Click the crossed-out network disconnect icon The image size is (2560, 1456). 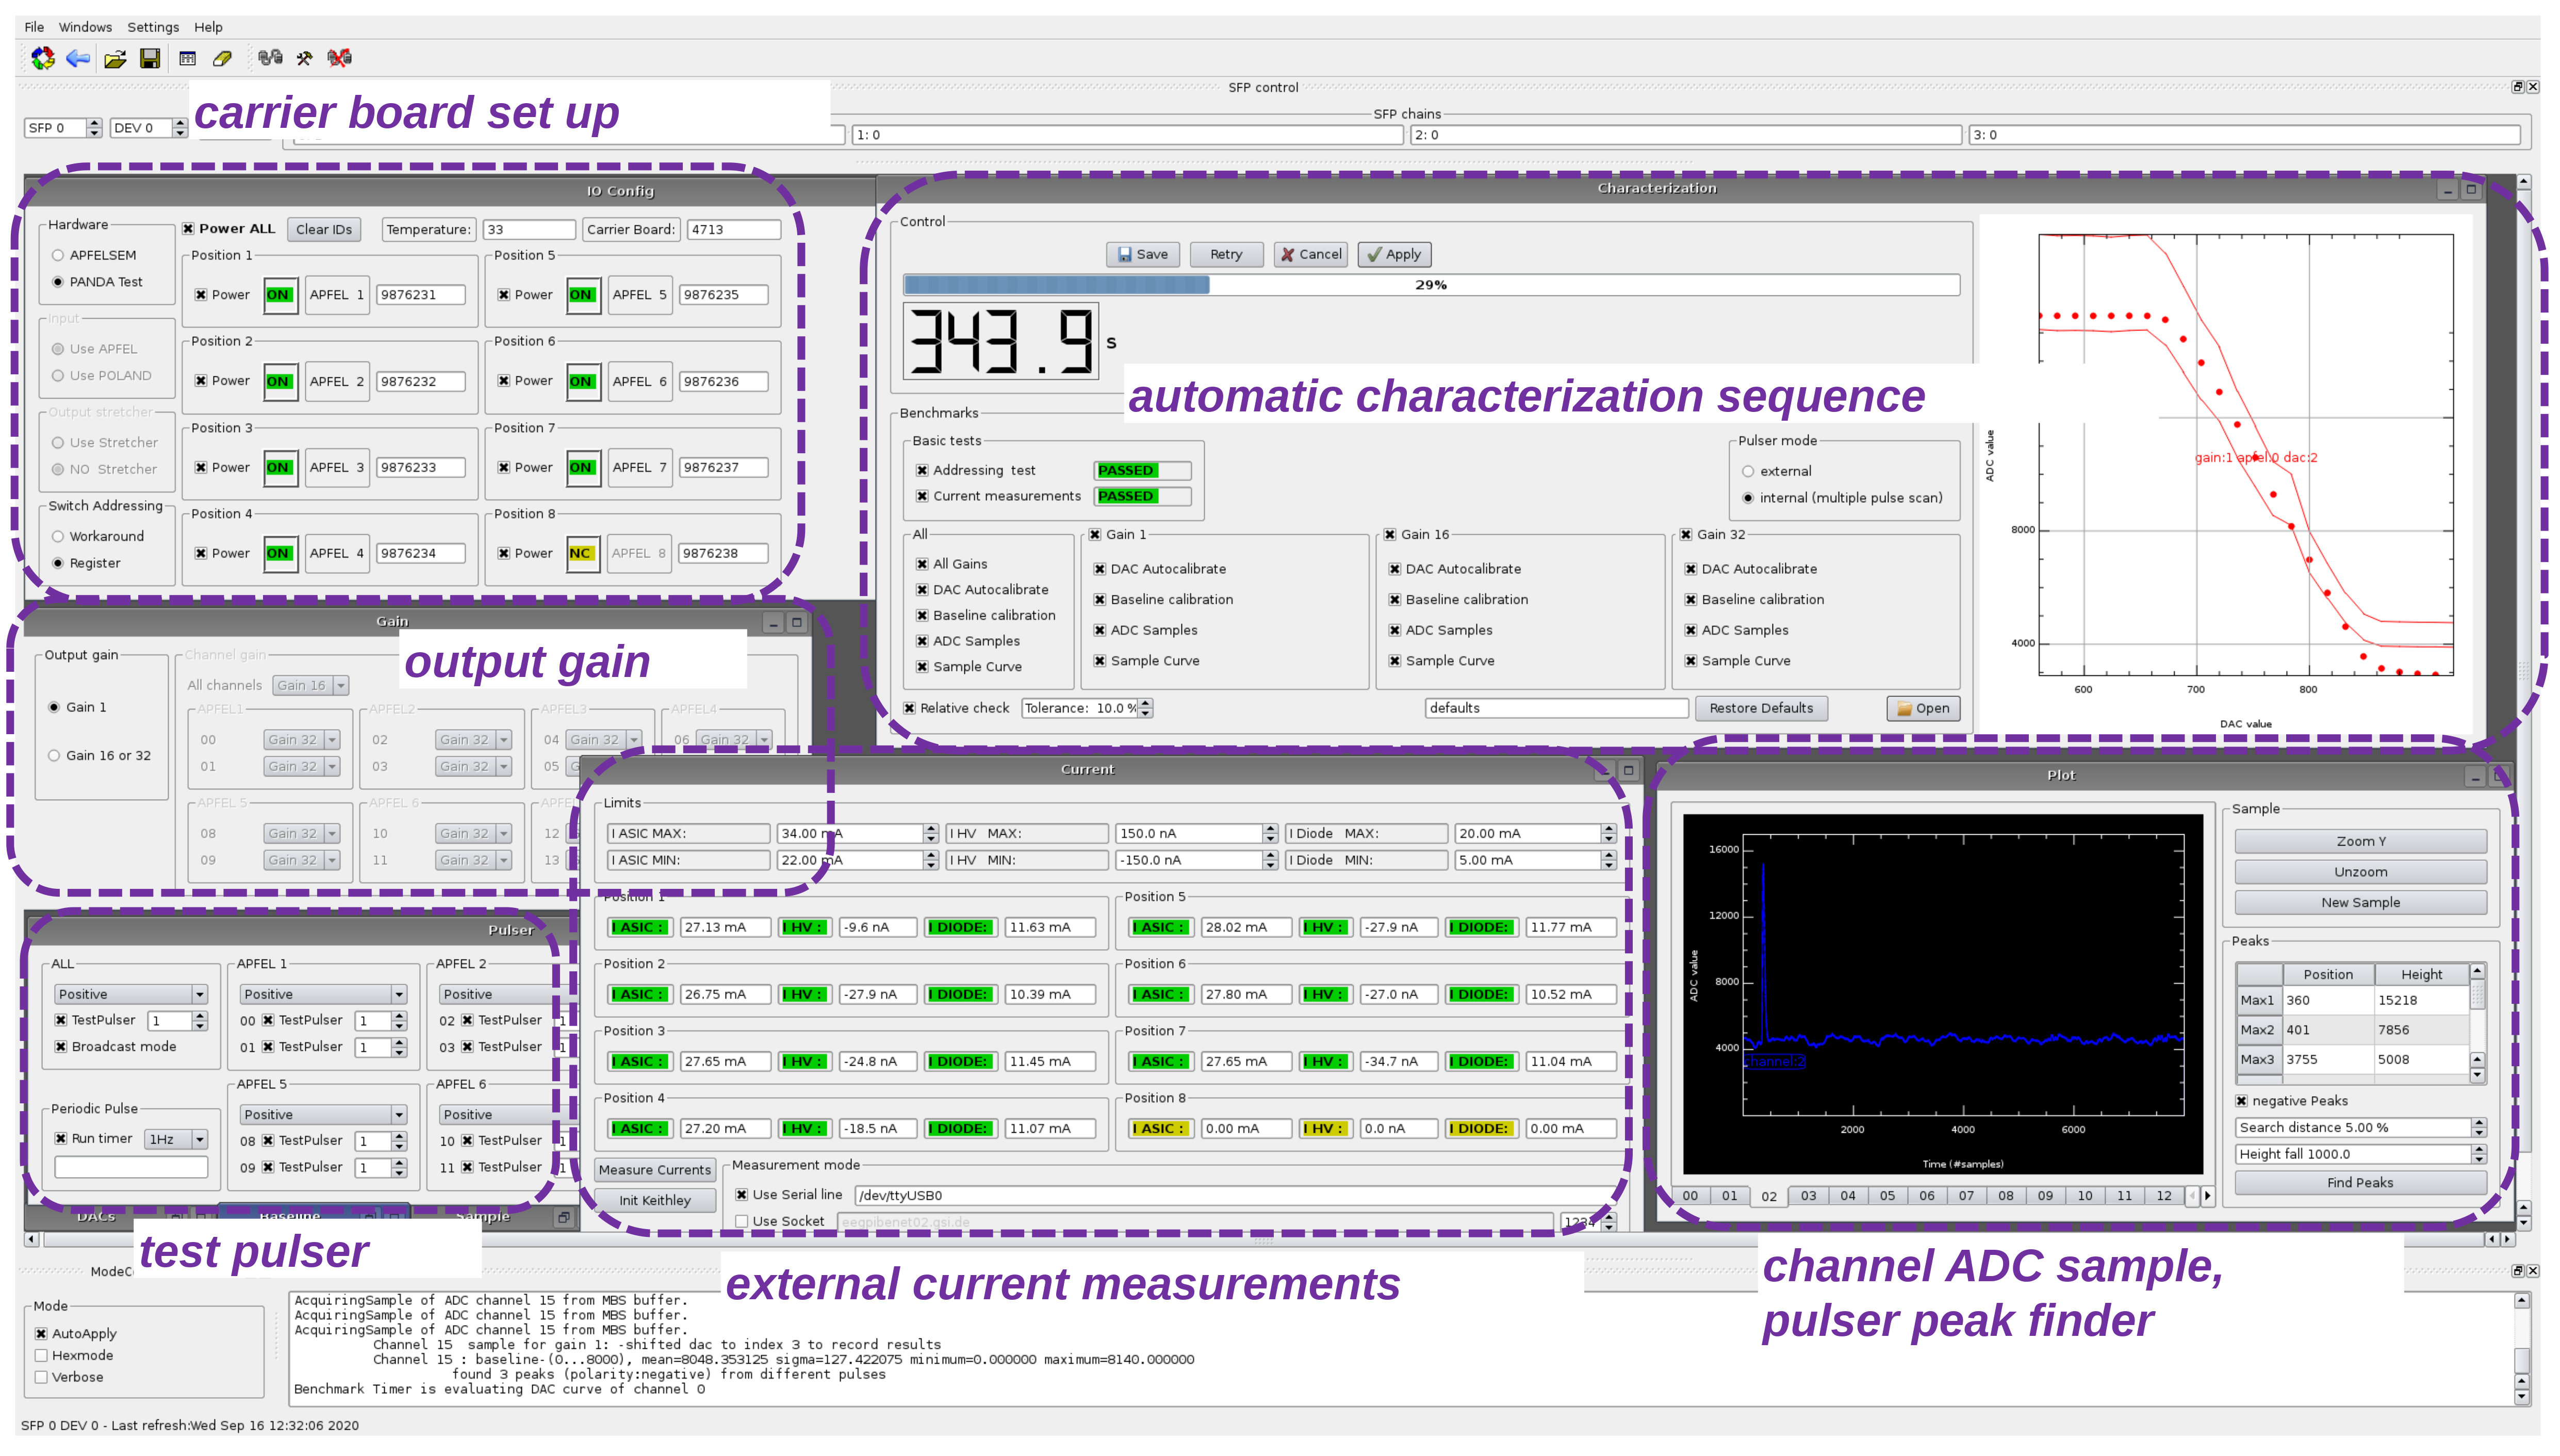[340, 58]
